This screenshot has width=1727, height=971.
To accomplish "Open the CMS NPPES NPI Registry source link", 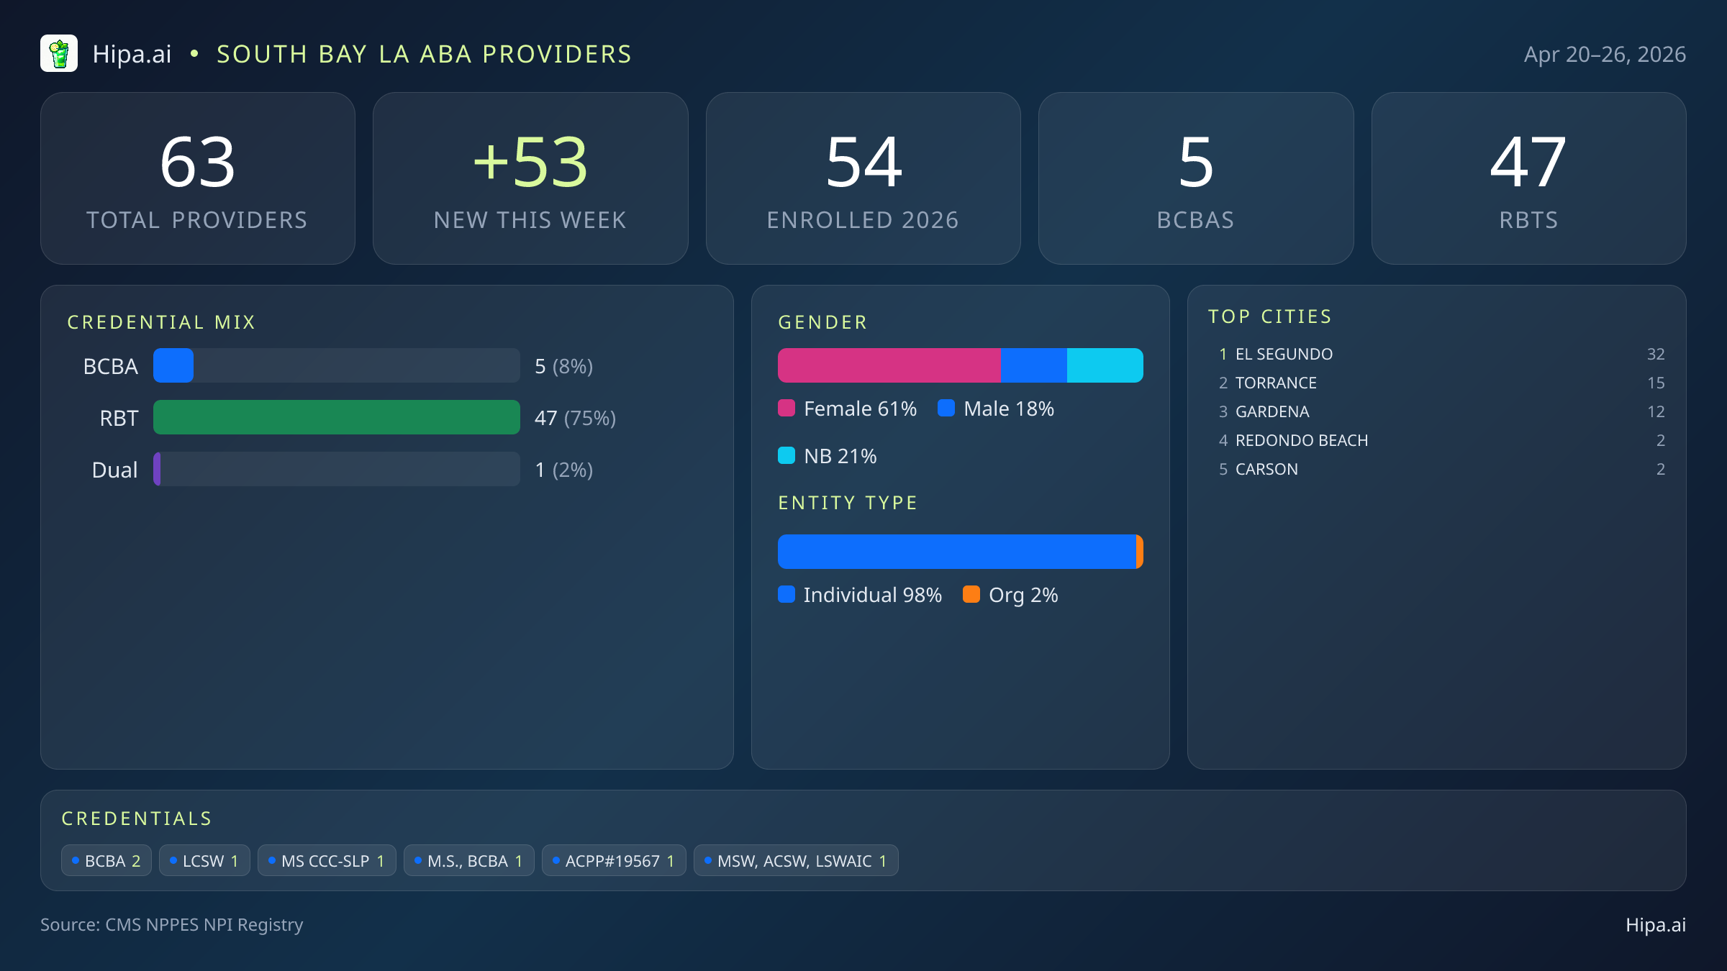I will [x=172, y=925].
